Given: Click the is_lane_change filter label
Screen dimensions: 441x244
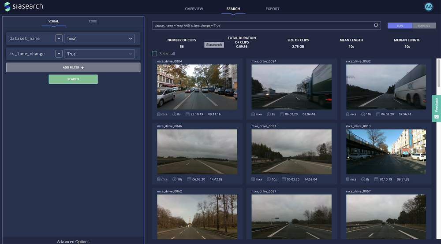Looking at the screenshot, I should coord(27,54).
